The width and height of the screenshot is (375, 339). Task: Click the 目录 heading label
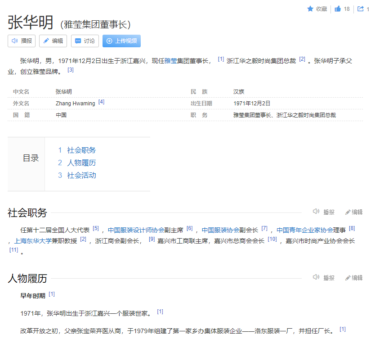[31, 158]
